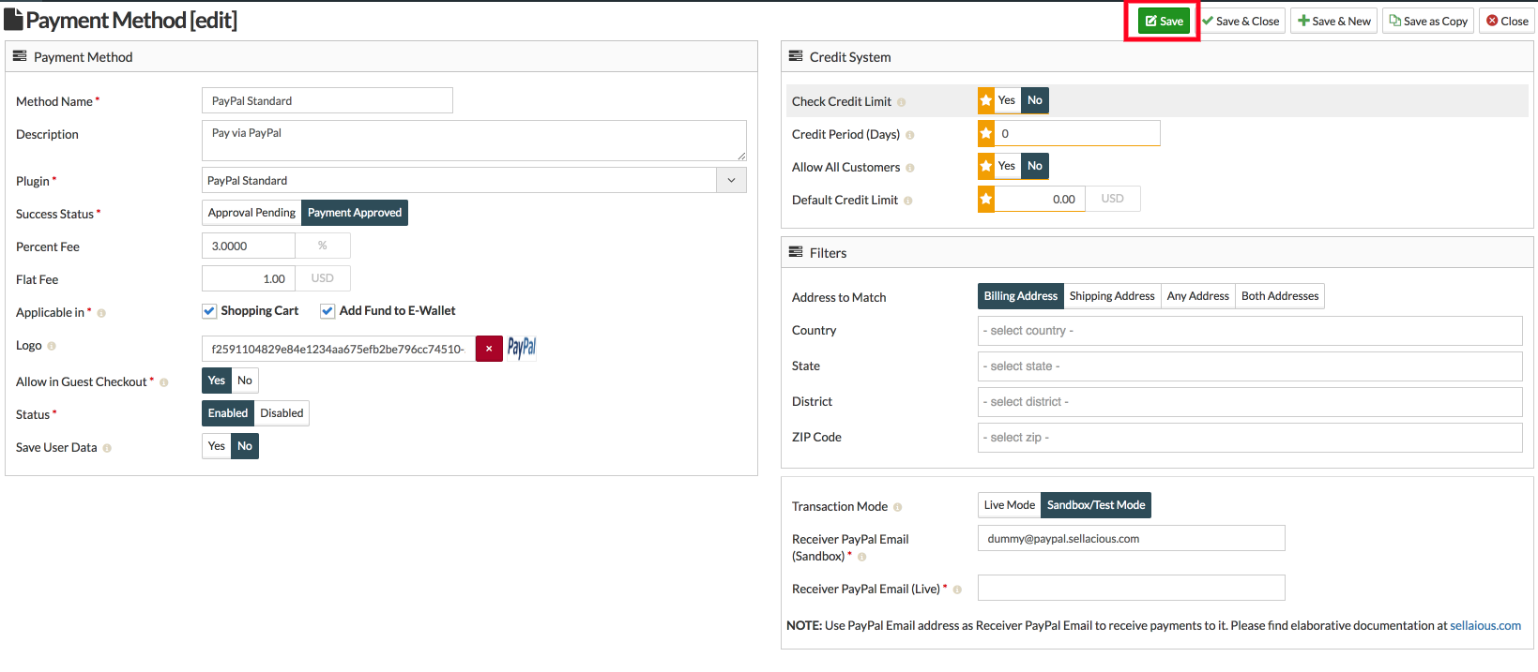Click info icon next to Save User Data
This screenshot has height=672, width=1538.
click(x=107, y=448)
